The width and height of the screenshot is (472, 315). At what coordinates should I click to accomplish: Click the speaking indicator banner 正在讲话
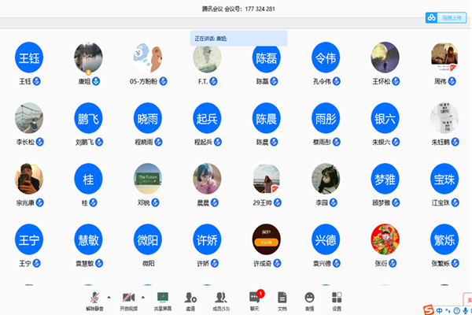tap(238, 38)
